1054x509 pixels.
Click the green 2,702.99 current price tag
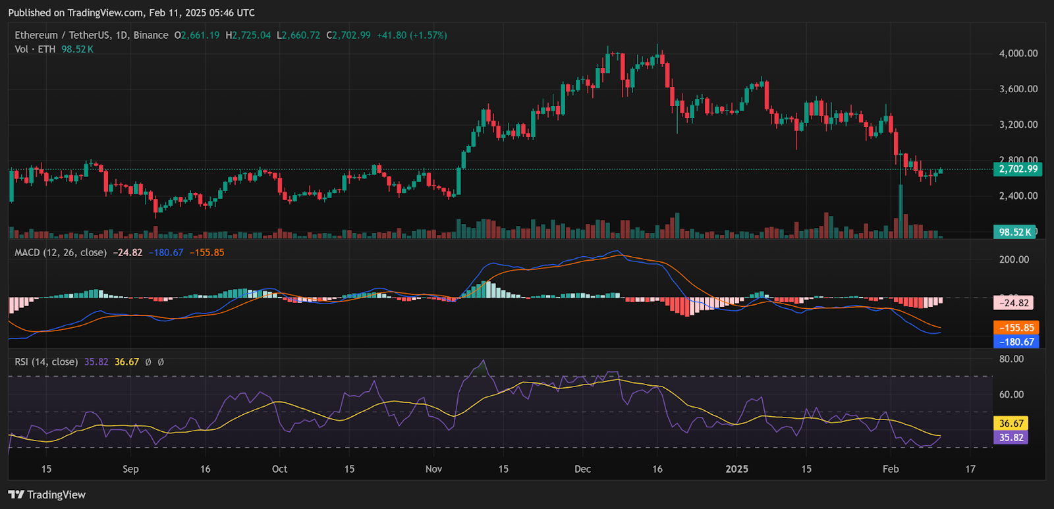1018,169
